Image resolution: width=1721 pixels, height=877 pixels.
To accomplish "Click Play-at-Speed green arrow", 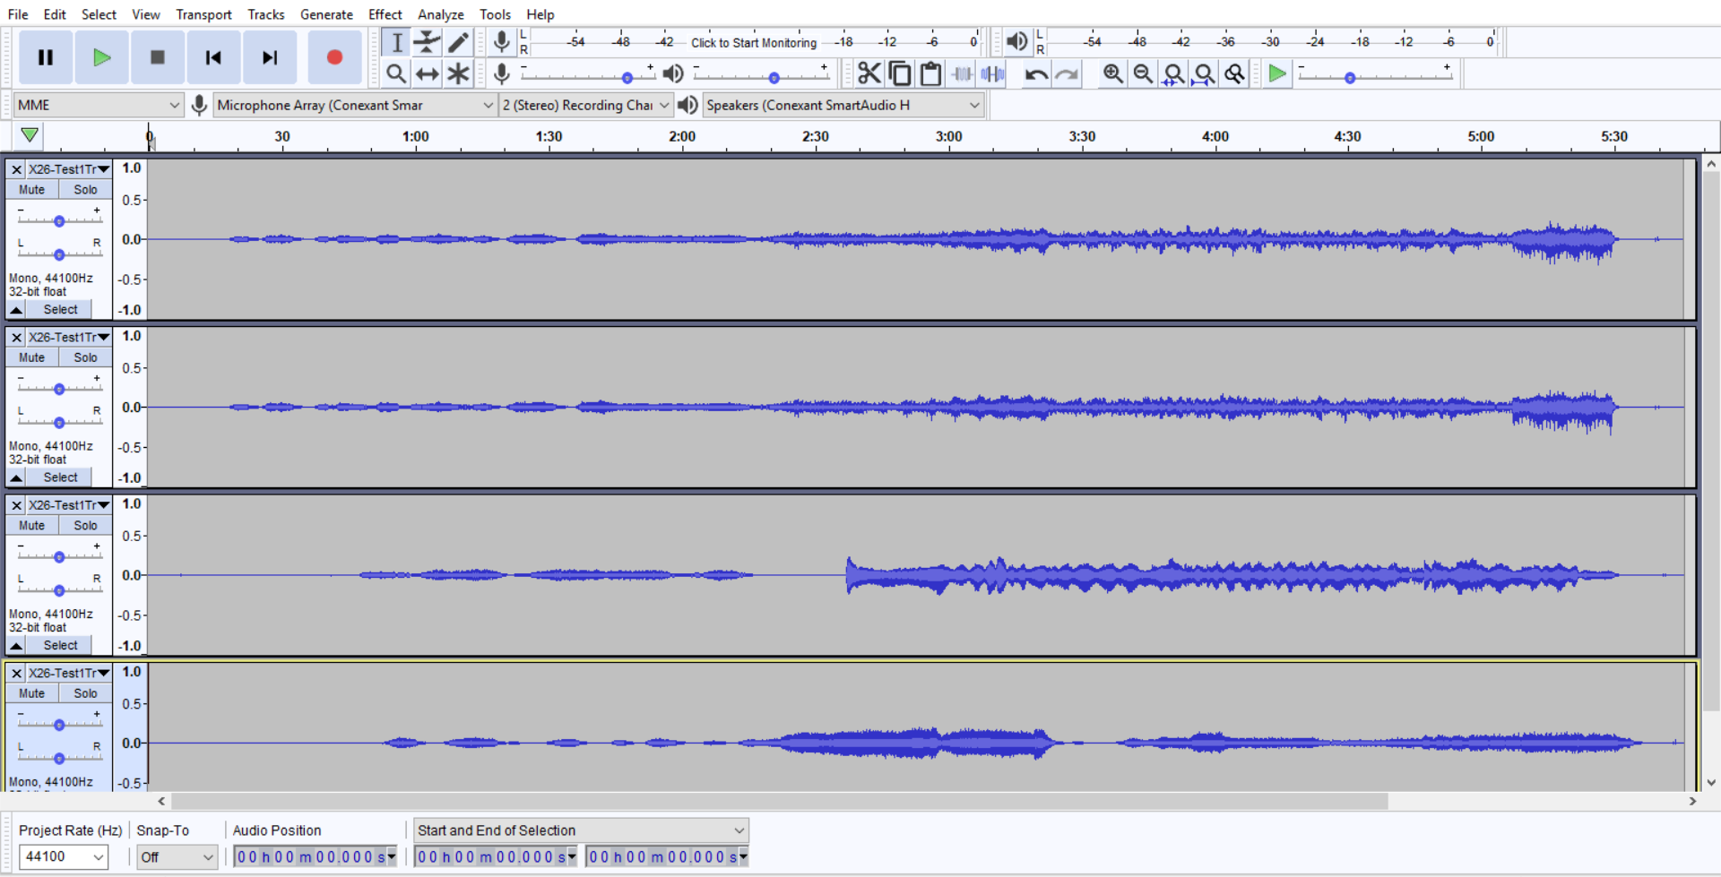I will click(1277, 73).
